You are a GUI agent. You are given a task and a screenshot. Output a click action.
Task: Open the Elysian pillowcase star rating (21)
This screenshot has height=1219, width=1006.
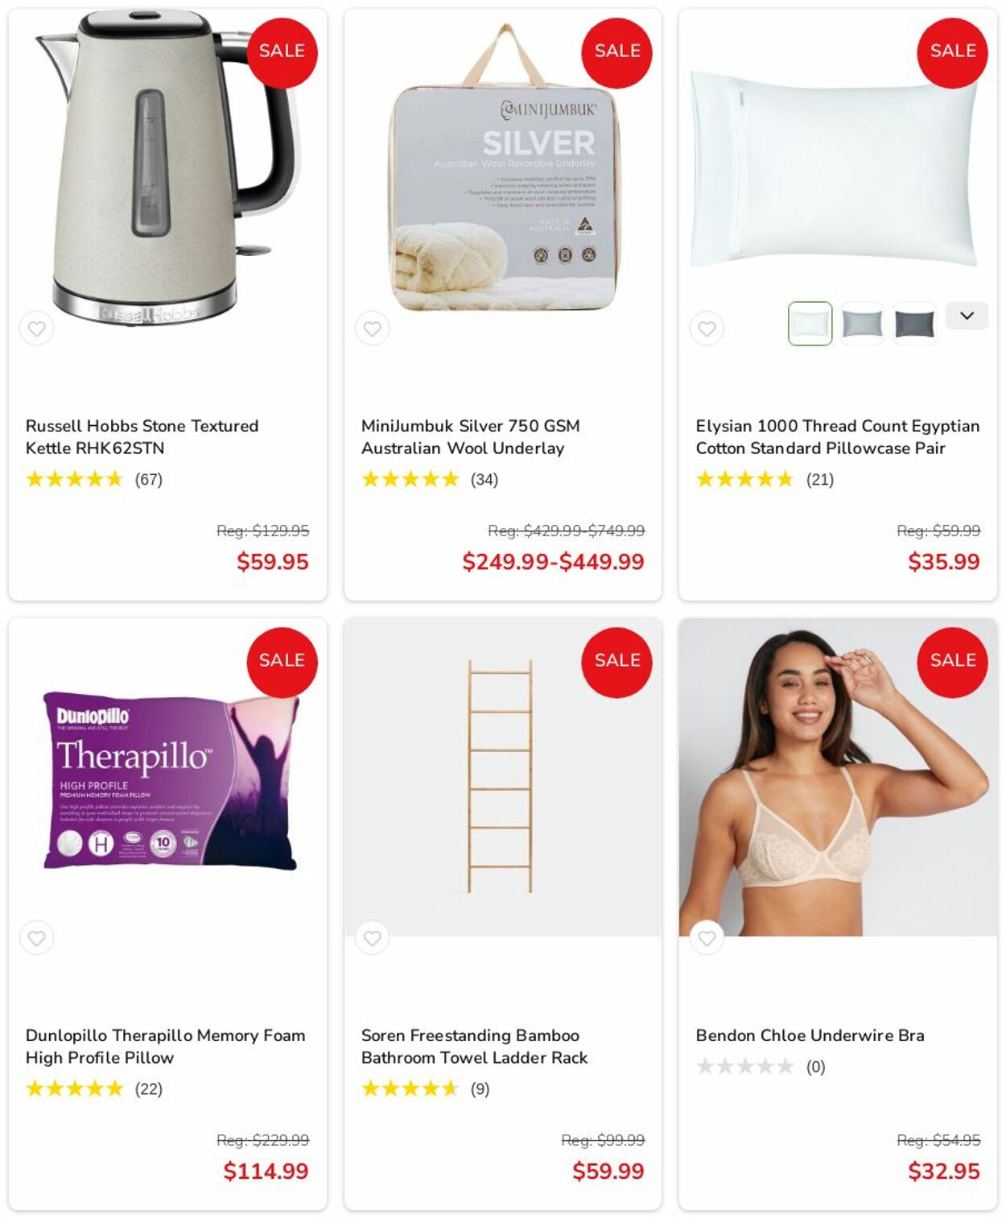[x=765, y=480]
